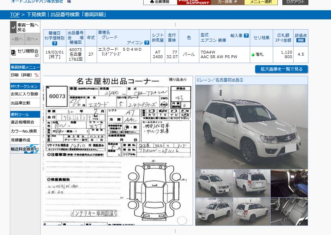Open bottom-middle rear-left car thumbnail
This screenshot has width=331, height=235.
point(252,211)
